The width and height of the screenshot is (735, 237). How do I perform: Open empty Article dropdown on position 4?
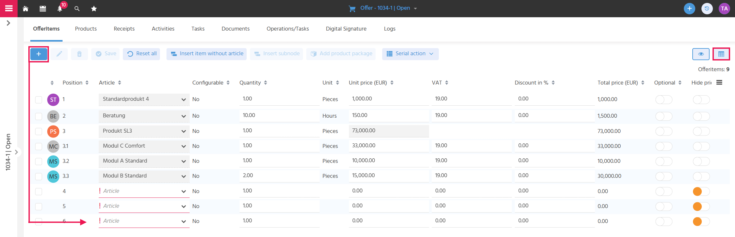[x=144, y=191]
